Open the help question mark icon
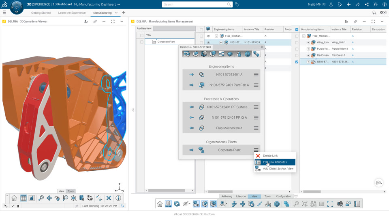 click(384, 4)
